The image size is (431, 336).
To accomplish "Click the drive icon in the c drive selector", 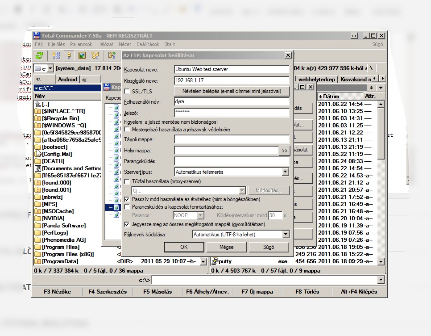I will click(38, 68).
